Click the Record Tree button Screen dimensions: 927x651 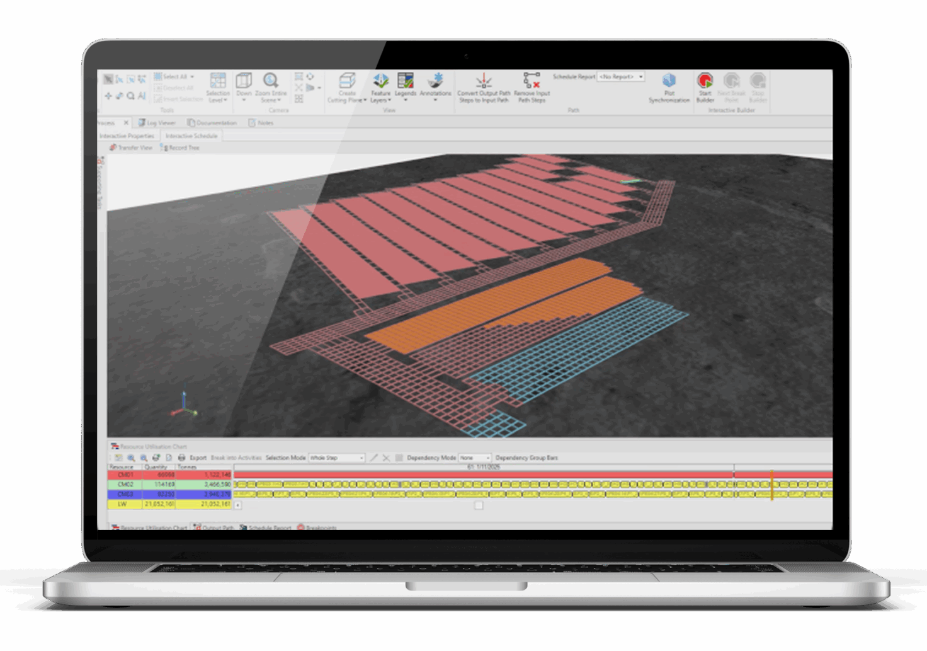[x=180, y=147]
